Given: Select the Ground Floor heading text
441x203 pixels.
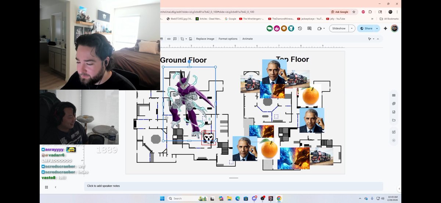Looking at the screenshot, I should tap(183, 60).
